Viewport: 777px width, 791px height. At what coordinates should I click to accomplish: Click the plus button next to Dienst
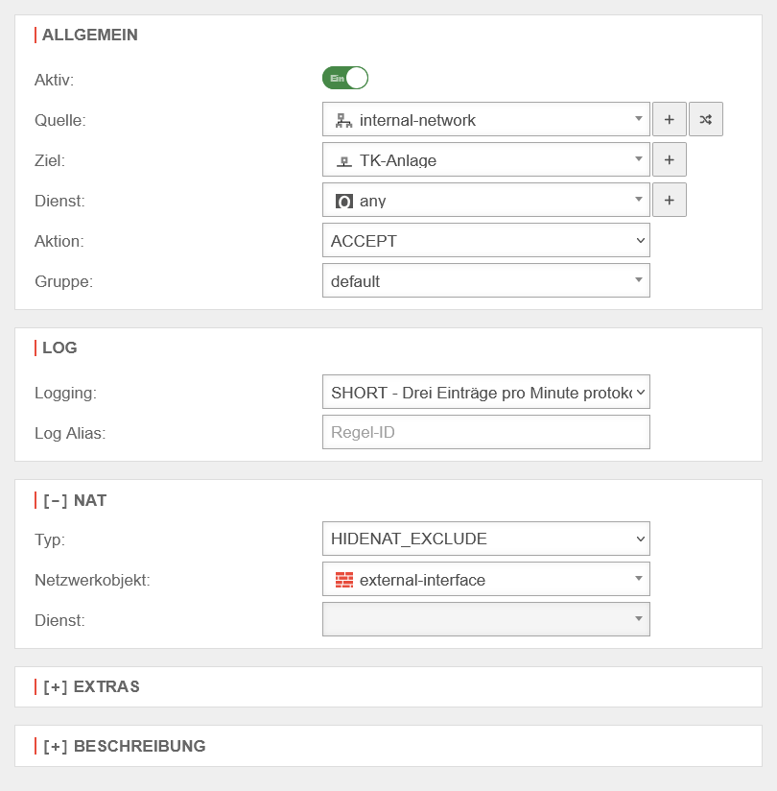pos(669,201)
